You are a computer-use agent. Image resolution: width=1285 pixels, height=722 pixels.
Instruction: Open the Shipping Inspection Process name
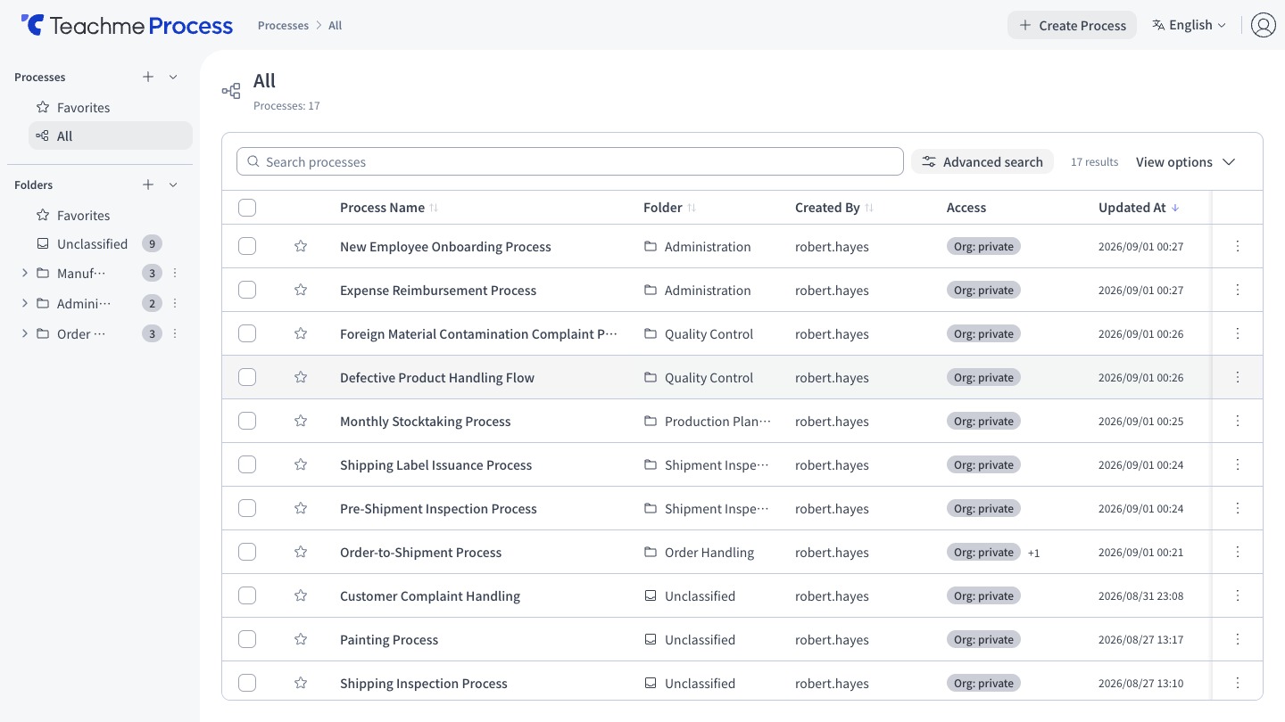click(424, 683)
